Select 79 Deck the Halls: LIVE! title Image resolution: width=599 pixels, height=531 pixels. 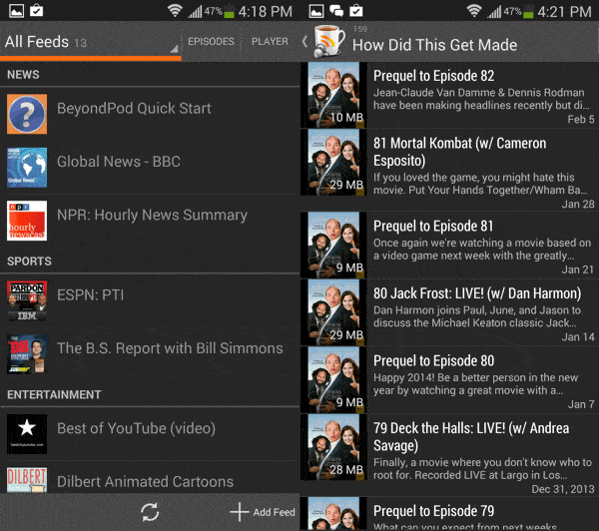[471, 437]
